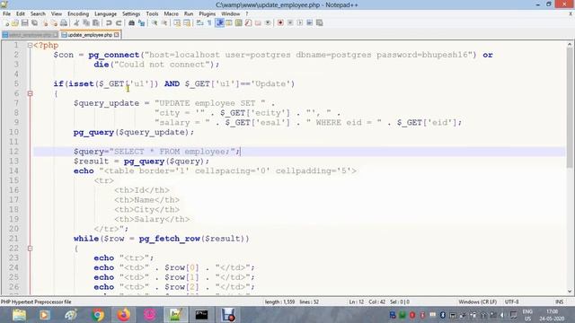Open the Language menu
Image resolution: width=575 pixels, height=323 pixels.
[x=105, y=14]
